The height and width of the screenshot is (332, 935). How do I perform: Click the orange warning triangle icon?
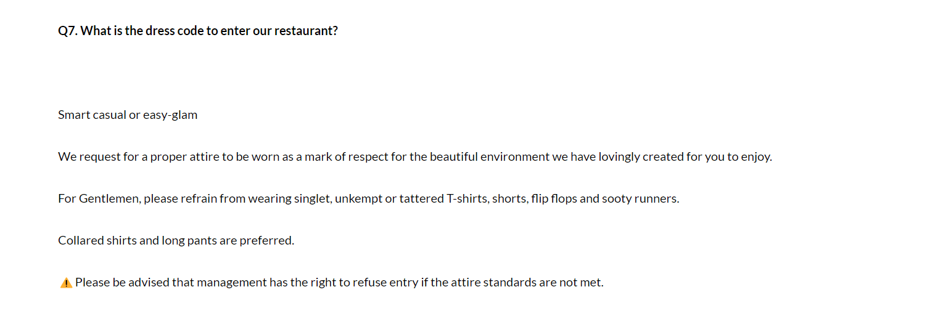tap(66, 283)
